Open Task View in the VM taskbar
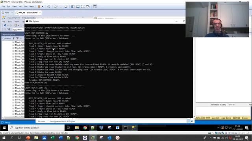This screenshot has width=252, height=141. (x=69, y=128)
